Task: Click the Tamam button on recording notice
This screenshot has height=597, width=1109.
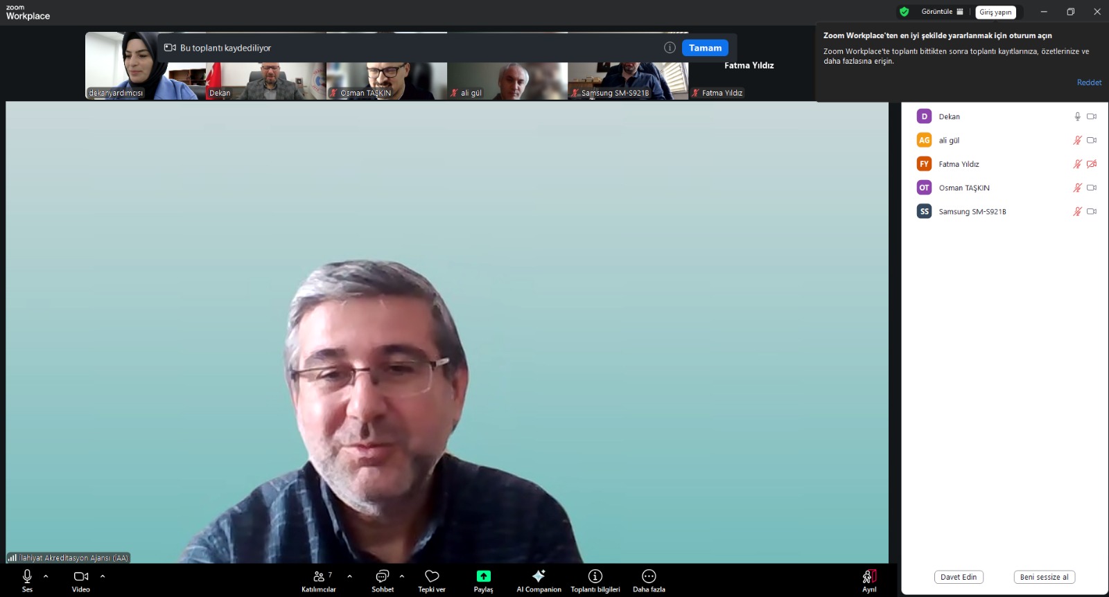Action: point(705,48)
